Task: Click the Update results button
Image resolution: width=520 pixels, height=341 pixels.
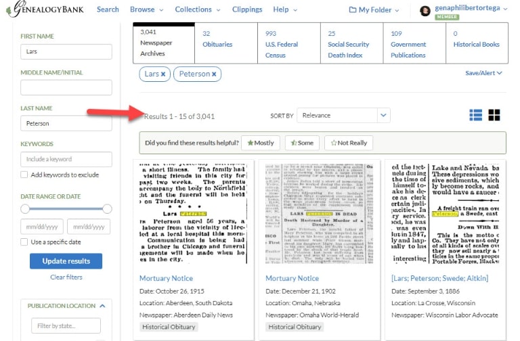Action: click(66, 261)
